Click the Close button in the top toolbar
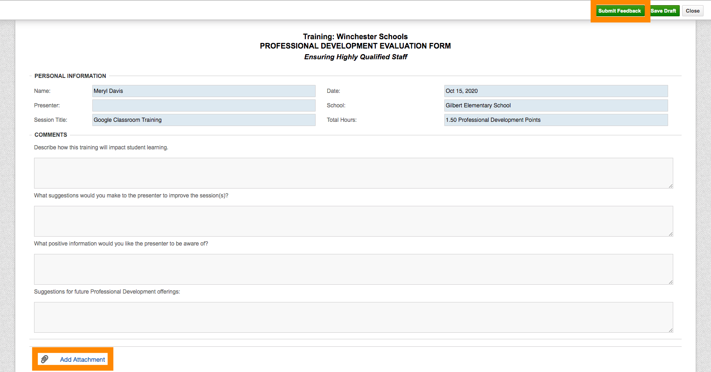This screenshot has width=711, height=372. pyautogui.click(x=692, y=10)
